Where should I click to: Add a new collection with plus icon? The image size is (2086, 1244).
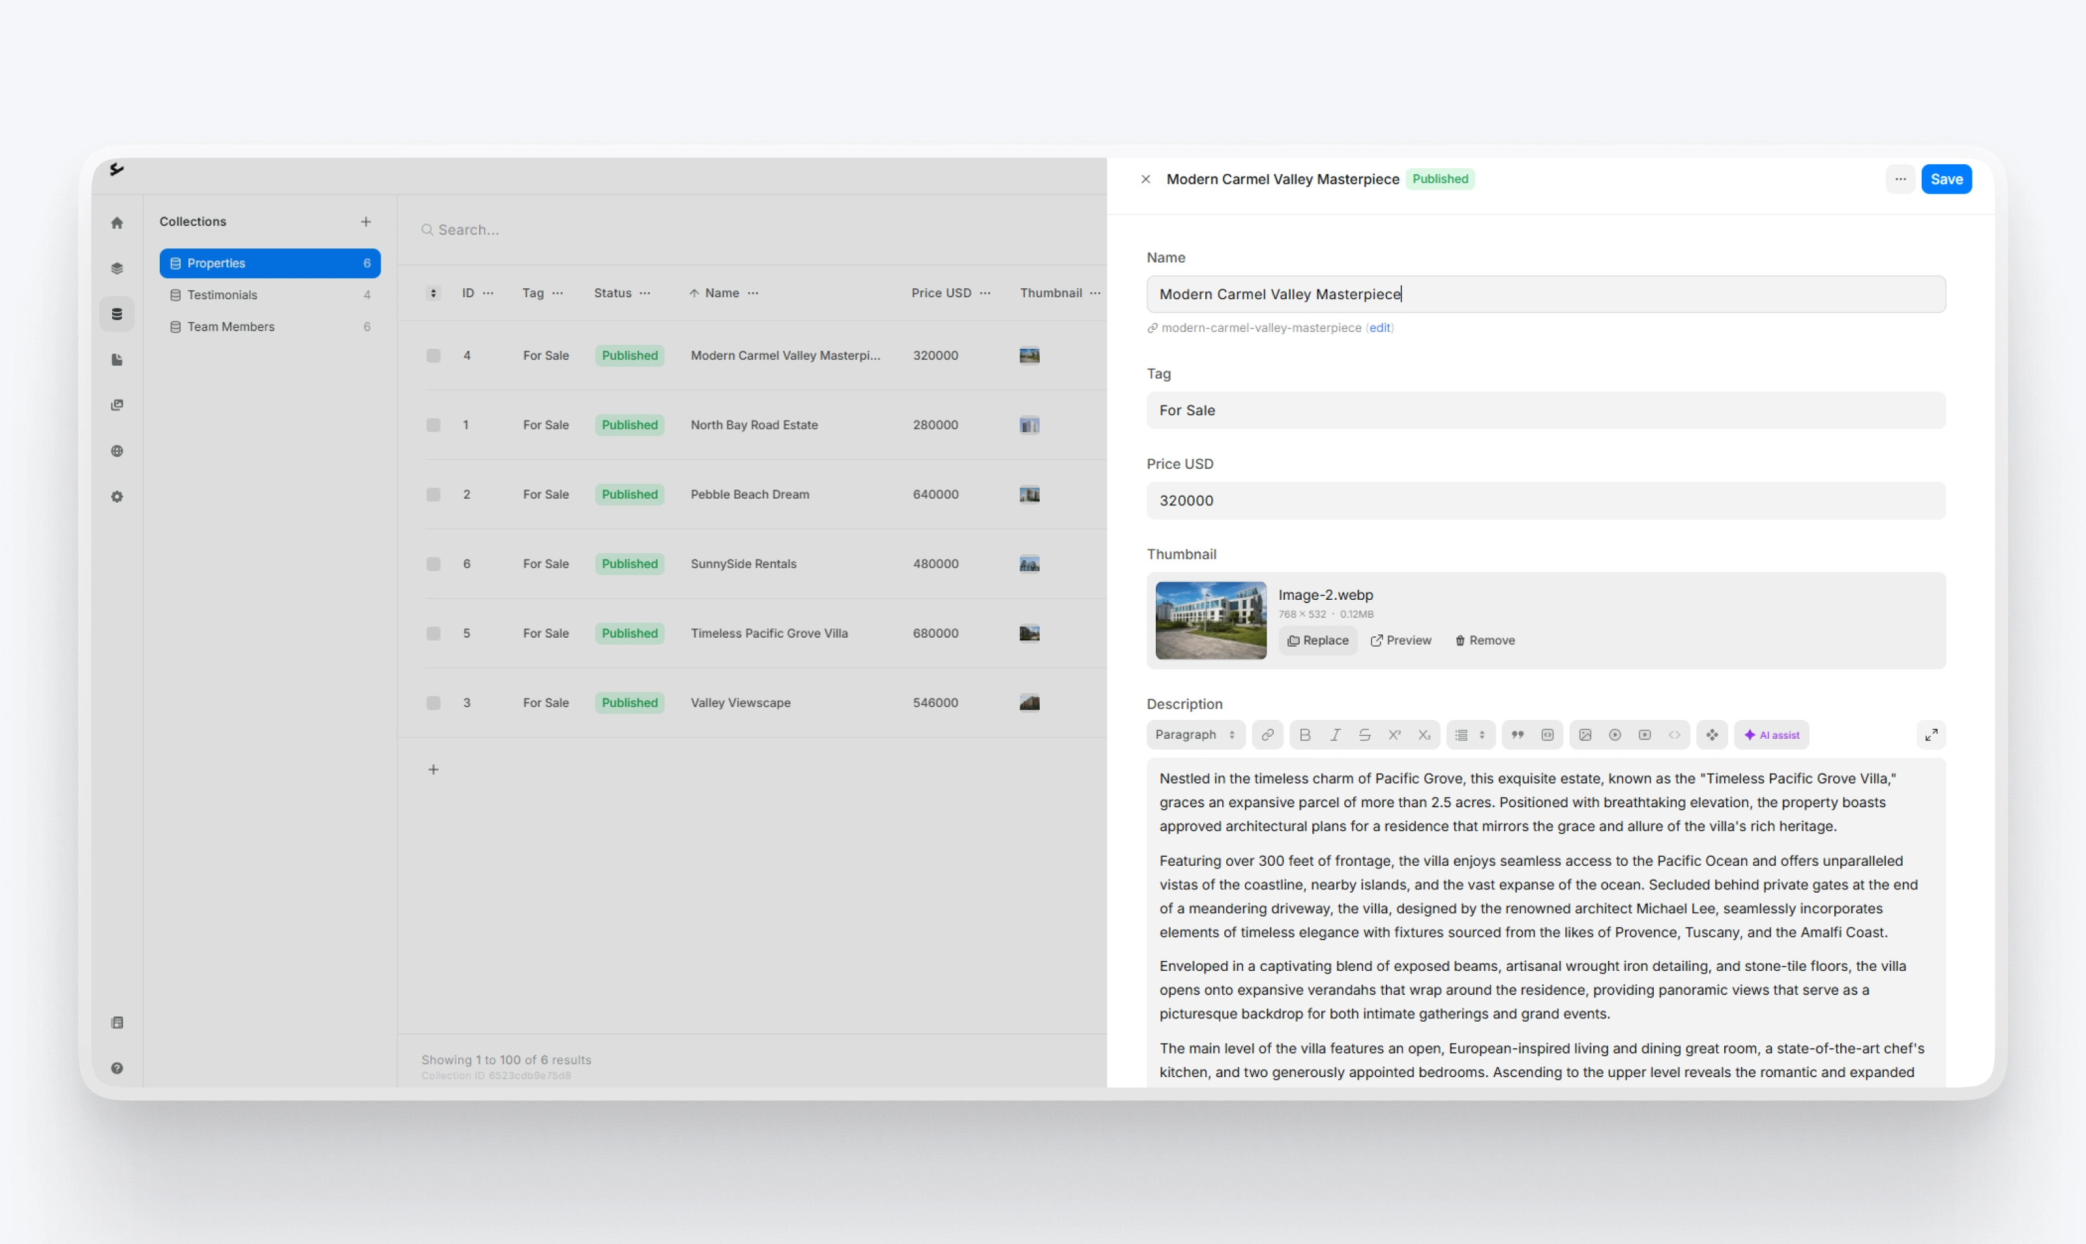click(366, 222)
